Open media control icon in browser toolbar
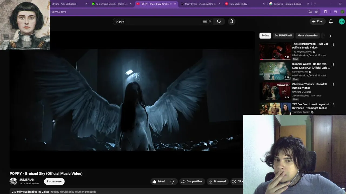Screen dimensions: 346x194 tap(335, 12)
